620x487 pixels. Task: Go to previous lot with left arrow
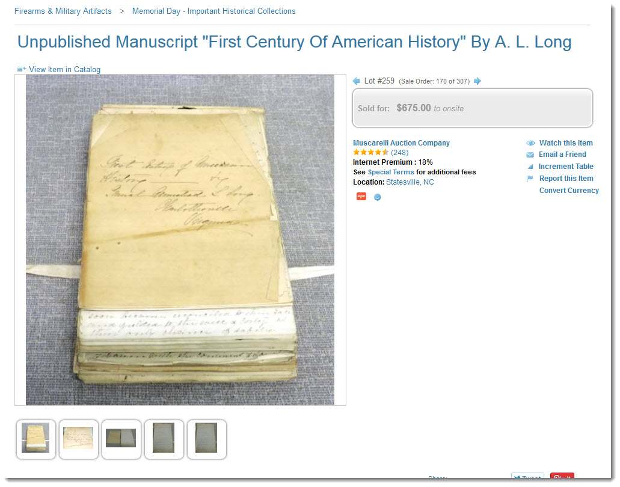[356, 81]
